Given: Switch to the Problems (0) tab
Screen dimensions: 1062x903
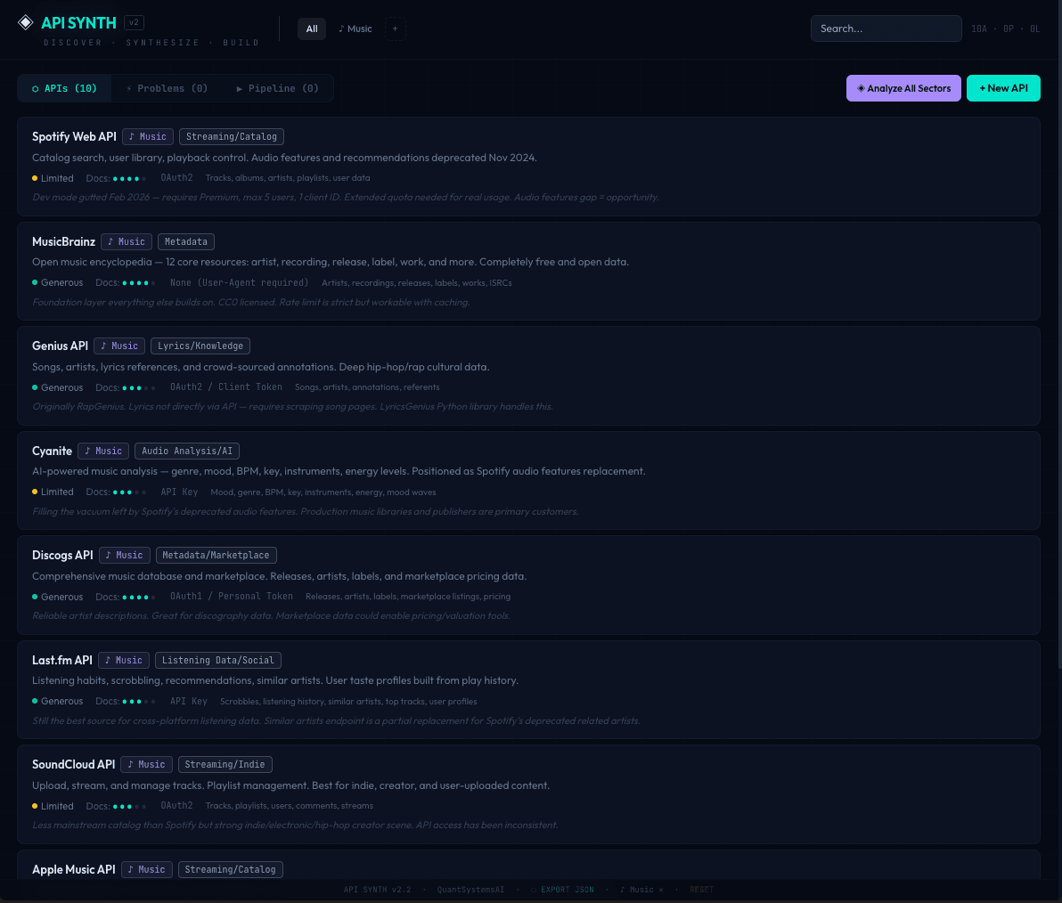Looking at the screenshot, I should coord(167,88).
